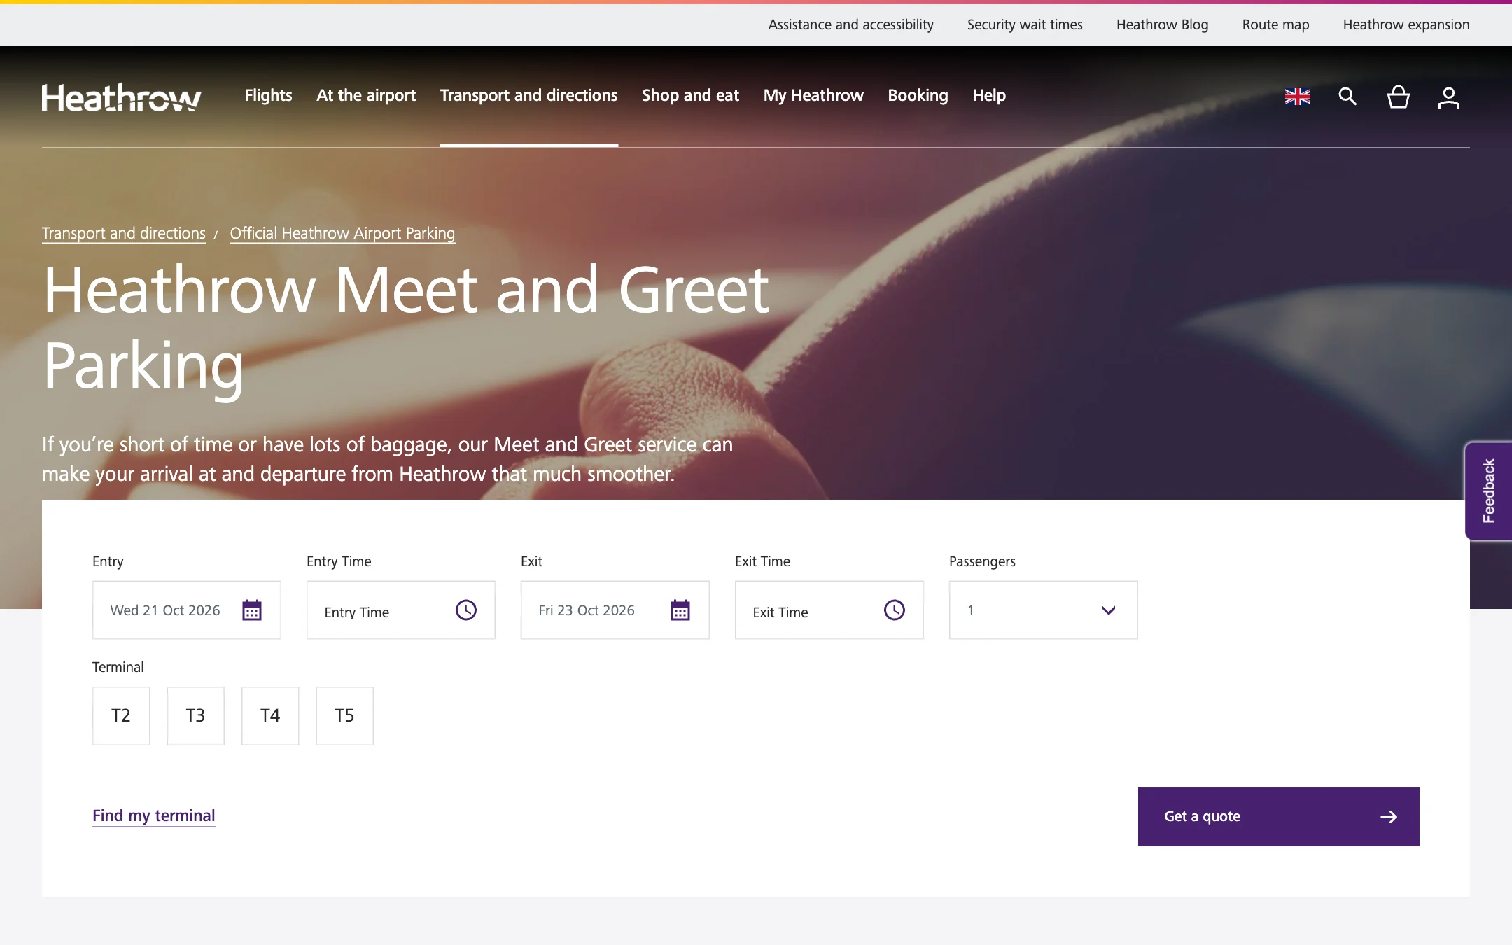Click the Exit Time field
This screenshot has height=945, width=1512.
[x=829, y=610]
